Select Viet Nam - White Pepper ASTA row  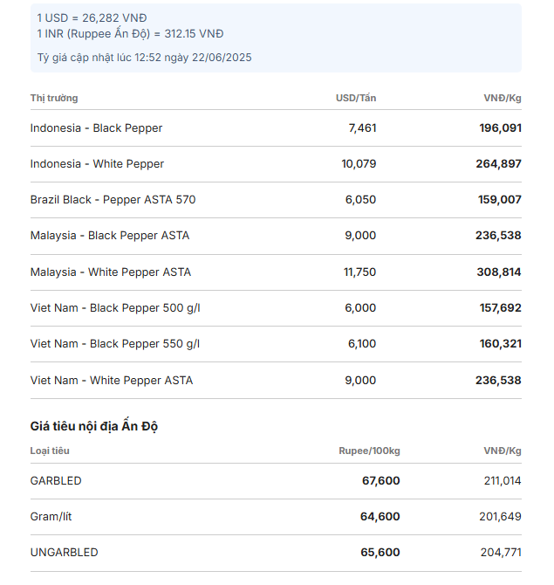click(276, 380)
